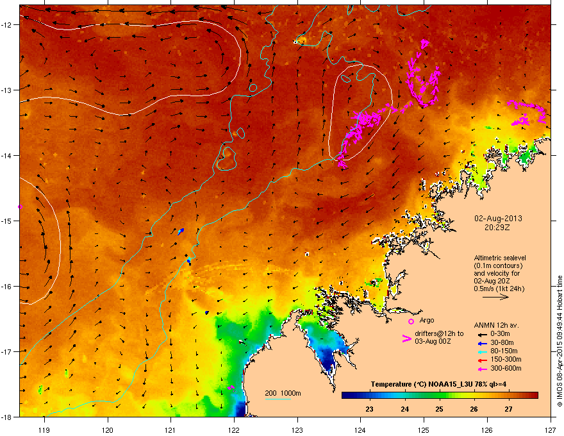Click the blue marker near 121.5E 16.4S
The width and height of the screenshot is (564, 436).
click(x=207, y=313)
